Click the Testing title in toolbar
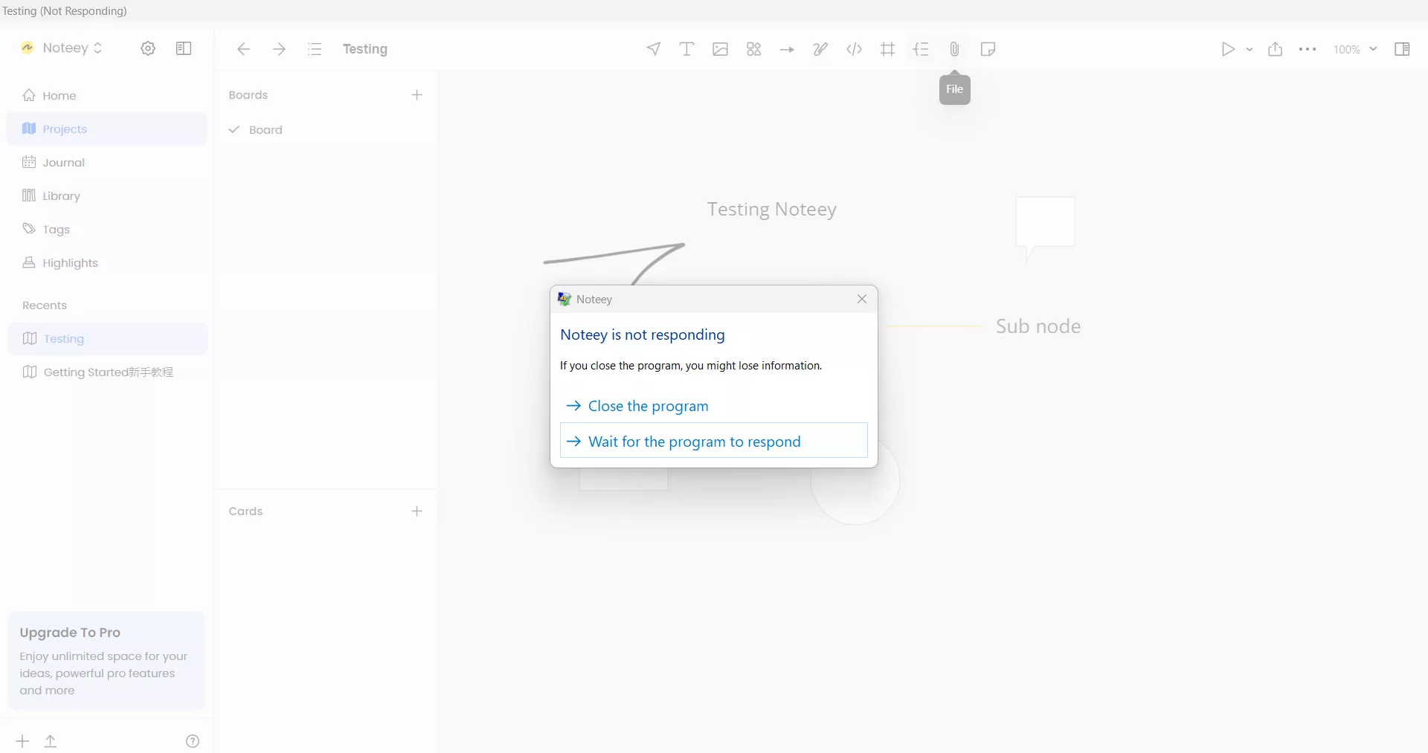1428x753 pixels. pyautogui.click(x=364, y=49)
